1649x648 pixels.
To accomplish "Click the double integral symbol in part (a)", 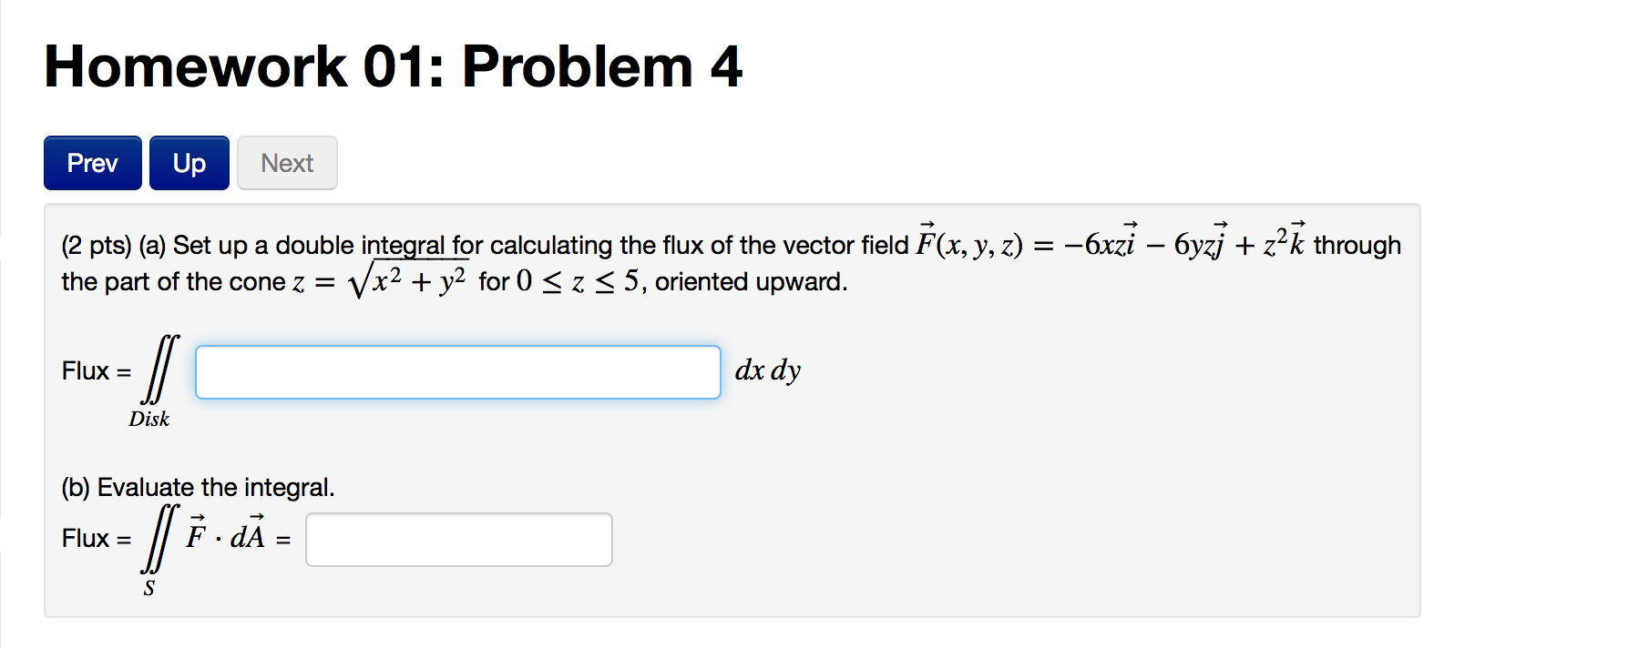I will click(160, 369).
